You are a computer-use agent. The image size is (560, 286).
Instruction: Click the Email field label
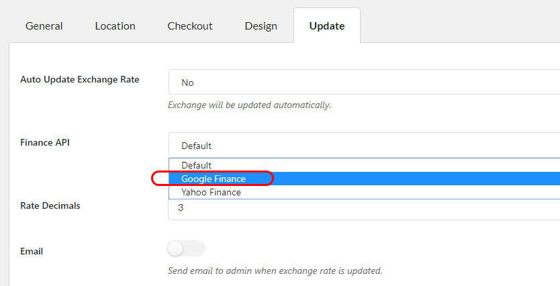click(x=32, y=251)
